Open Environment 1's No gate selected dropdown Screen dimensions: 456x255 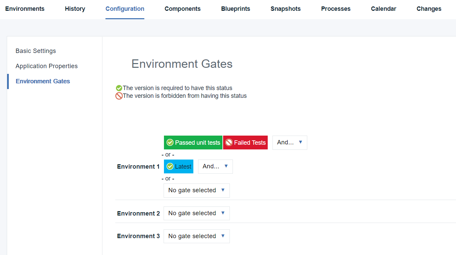[196, 190]
